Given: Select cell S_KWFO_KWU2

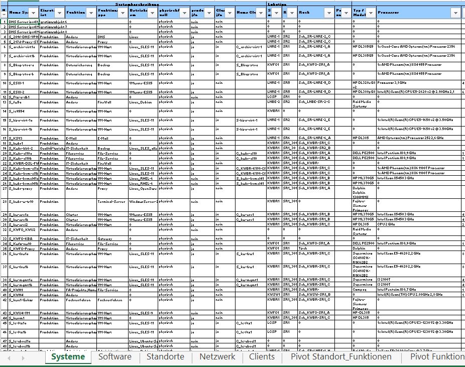Looking at the screenshot, I should coord(24,231).
